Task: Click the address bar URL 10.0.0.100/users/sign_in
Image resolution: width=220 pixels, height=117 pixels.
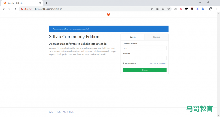Action: coord(48,9)
